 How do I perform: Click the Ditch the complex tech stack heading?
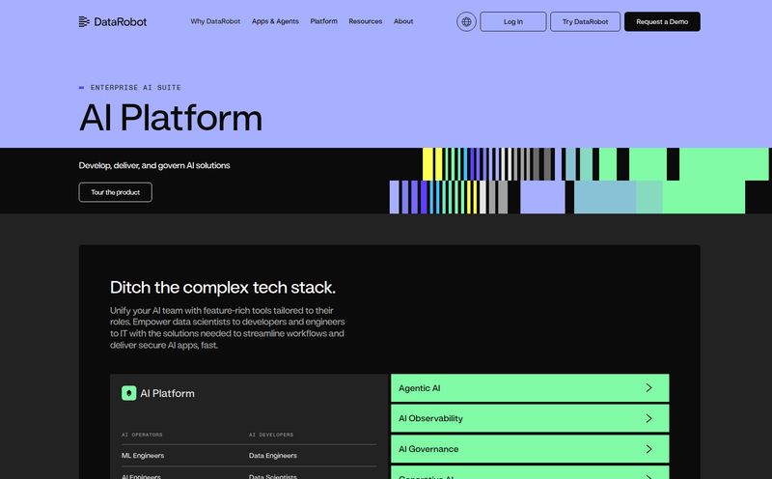pos(223,287)
